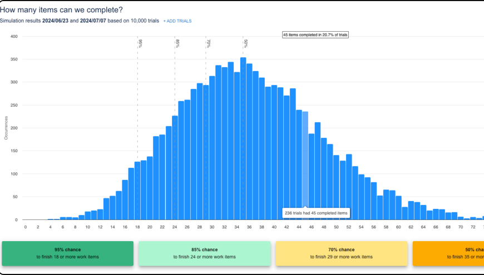Click the "45 items completed in 20.7%" annotation
Image resolution: width=484 pixels, height=275 pixels.
point(315,34)
